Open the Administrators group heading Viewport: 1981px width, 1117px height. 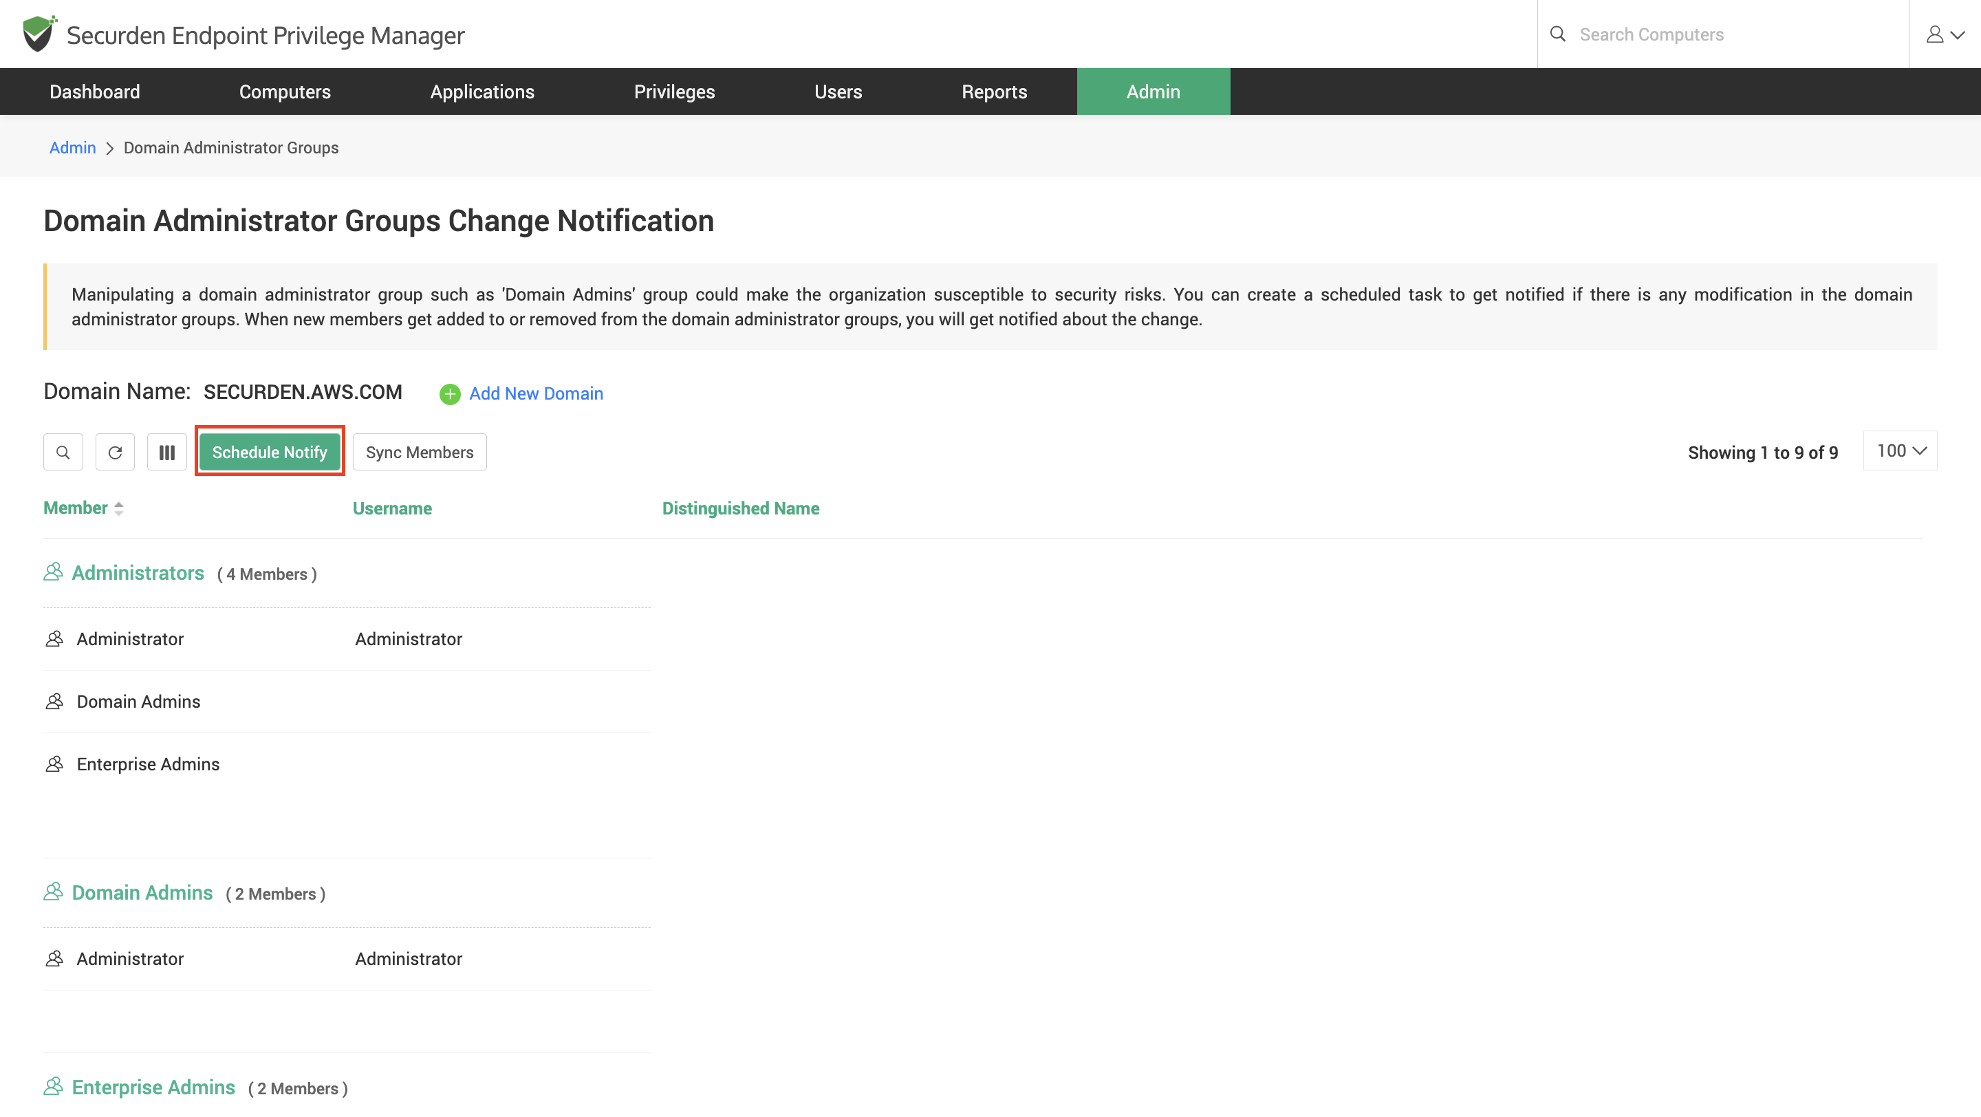pos(138,573)
